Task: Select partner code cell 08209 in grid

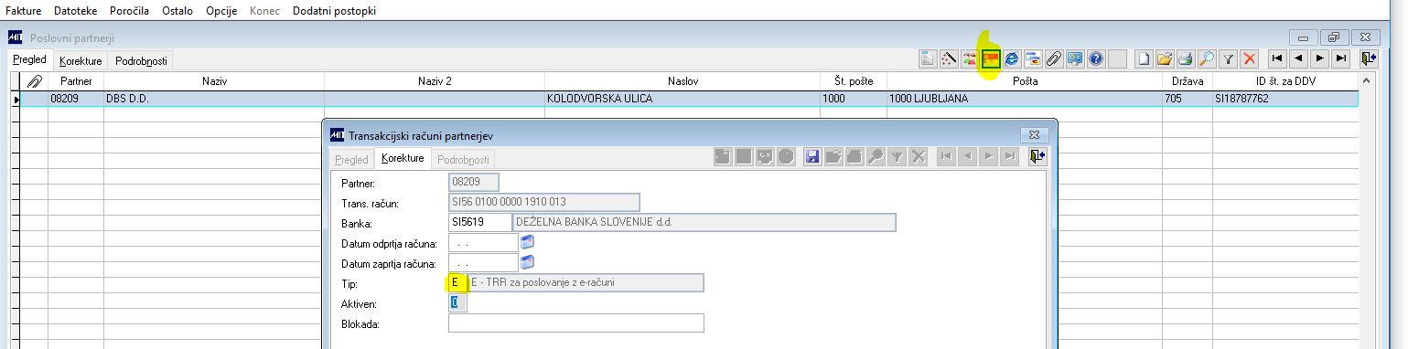Action: click(76, 98)
